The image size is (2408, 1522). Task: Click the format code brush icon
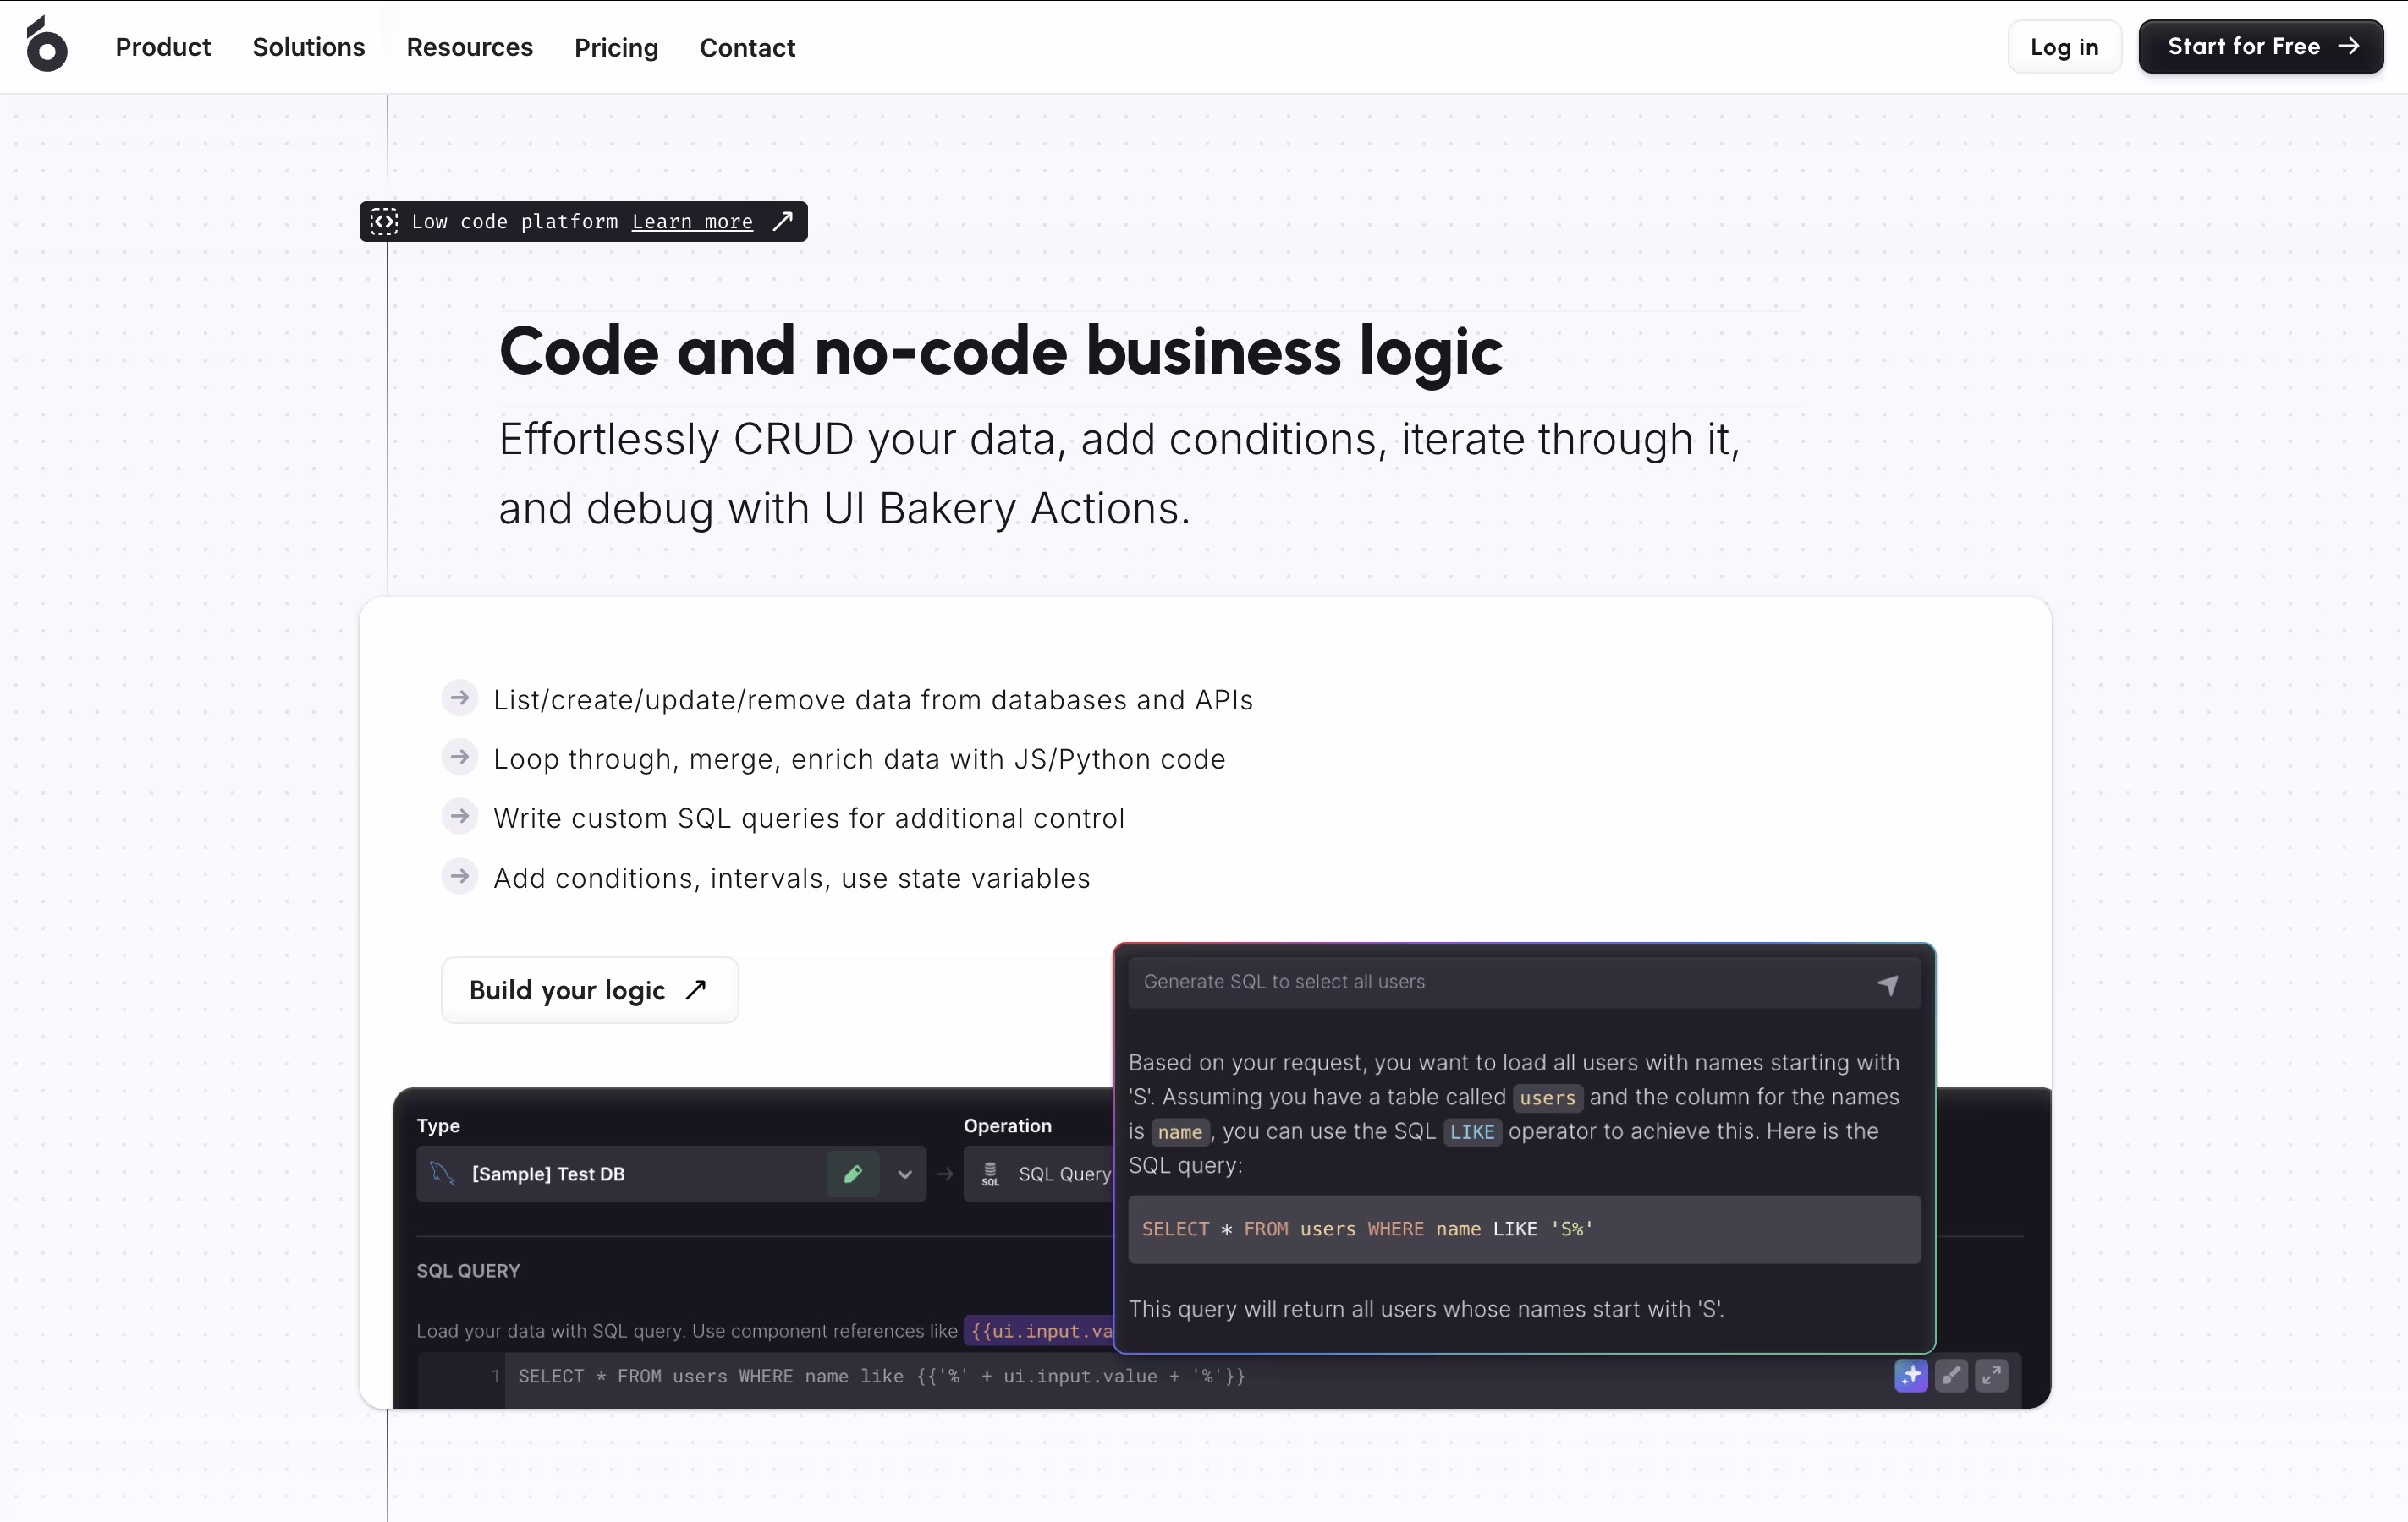tap(1950, 1376)
